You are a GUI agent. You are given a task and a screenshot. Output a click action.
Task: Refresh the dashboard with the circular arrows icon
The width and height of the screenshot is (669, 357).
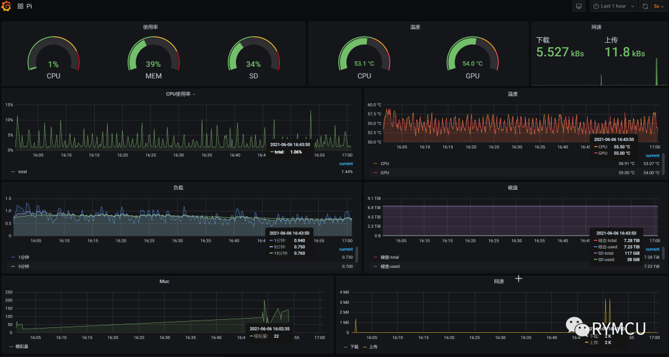(x=645, y=6)
